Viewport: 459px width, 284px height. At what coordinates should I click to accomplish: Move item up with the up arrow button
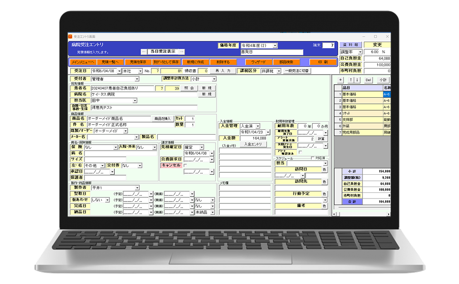351,80
